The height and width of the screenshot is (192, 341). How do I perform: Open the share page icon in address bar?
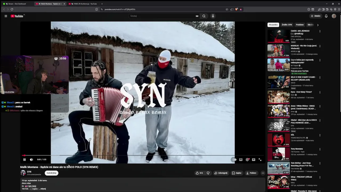232,9
